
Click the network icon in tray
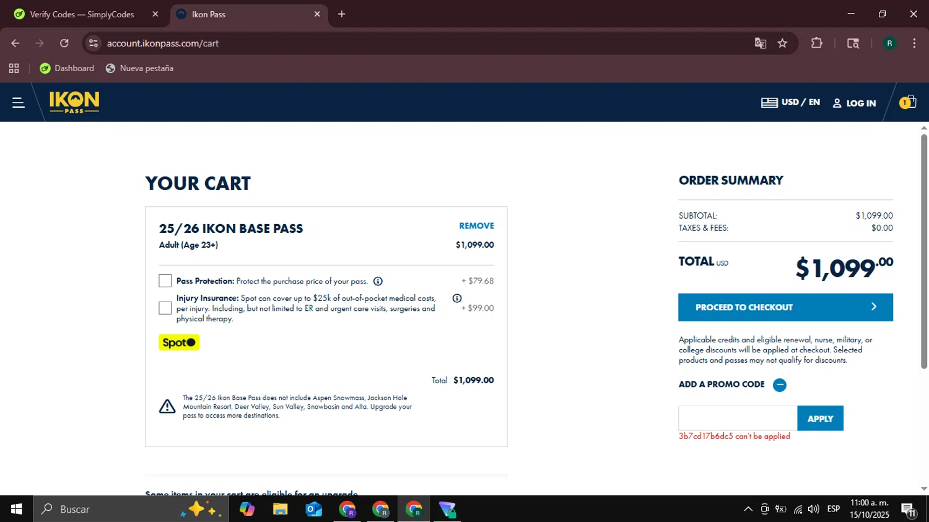(x=798, y=509)
